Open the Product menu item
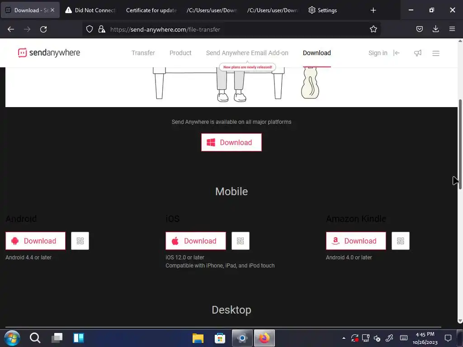Image resolution: width=463 pixels, height=347 pixels. click(x=180, y=53)
